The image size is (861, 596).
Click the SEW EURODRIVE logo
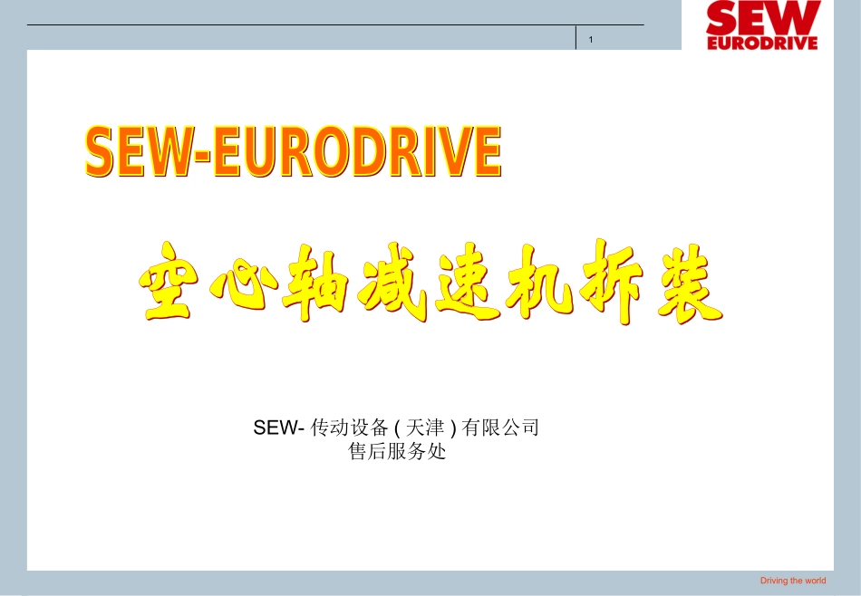tap(762, 25)
